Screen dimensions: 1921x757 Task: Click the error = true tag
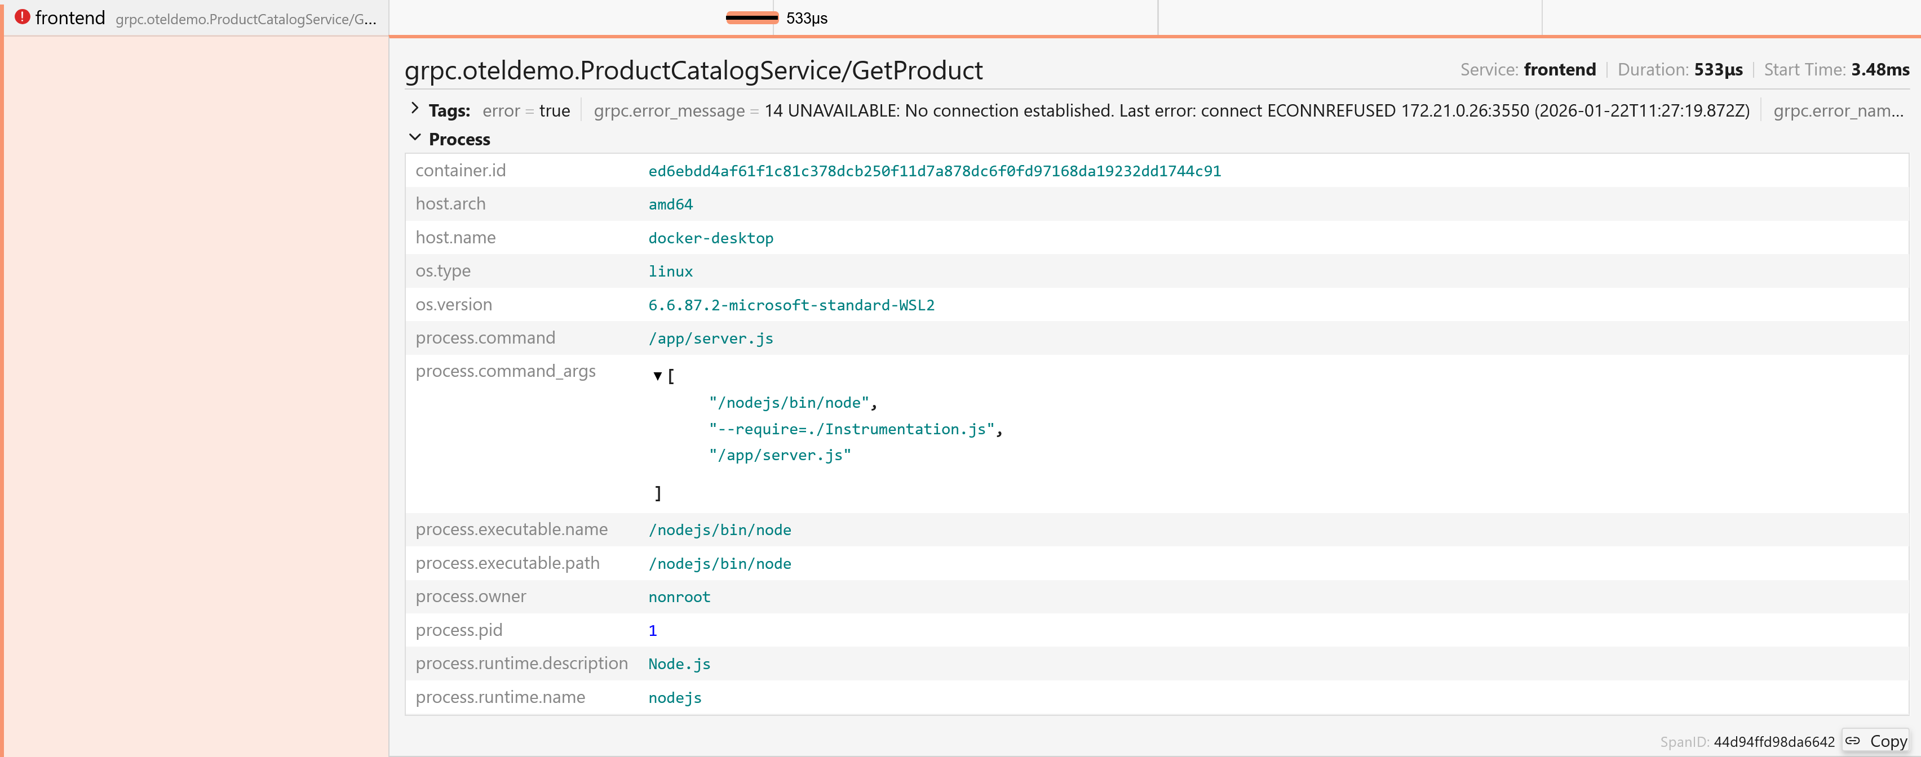[x=526, y=111]
